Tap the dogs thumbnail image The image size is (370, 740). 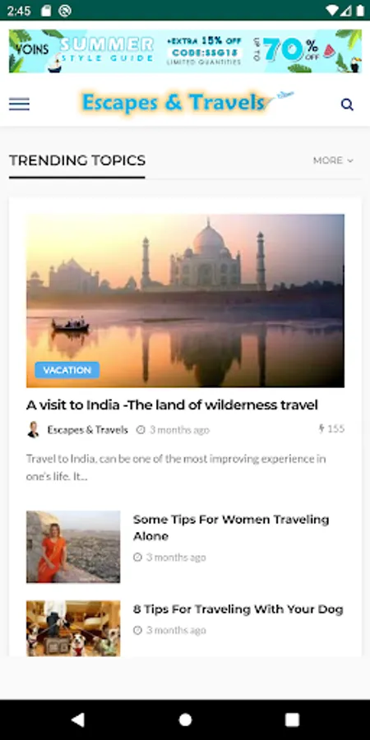pos(73,628)
